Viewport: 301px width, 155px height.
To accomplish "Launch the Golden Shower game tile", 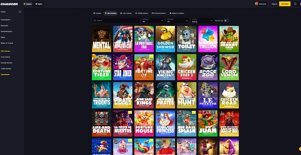I will point(165,39).
